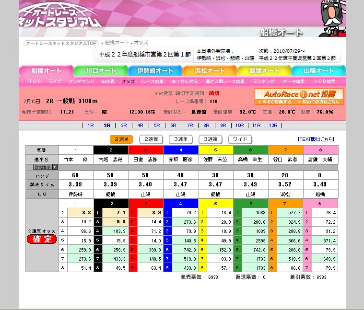Go to race 3R
Screen dimensions: 364x310
[x=124, y=126]
